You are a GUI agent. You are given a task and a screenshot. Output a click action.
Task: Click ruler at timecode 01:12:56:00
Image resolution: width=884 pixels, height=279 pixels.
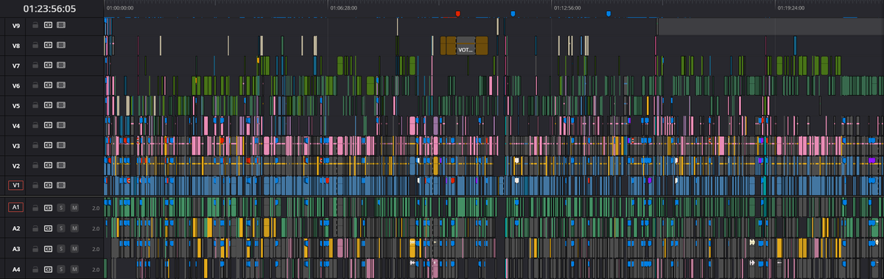[568, 8]
